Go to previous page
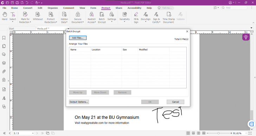The height and width of the screenshot is (136, 256). pos(10,133)
